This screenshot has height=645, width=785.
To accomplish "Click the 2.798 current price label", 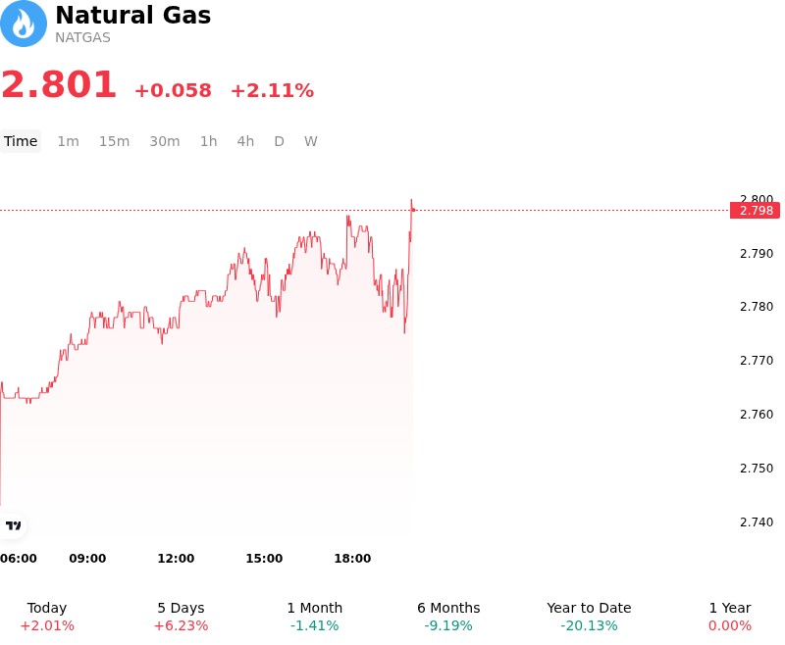I will click(x=755, y=211).
